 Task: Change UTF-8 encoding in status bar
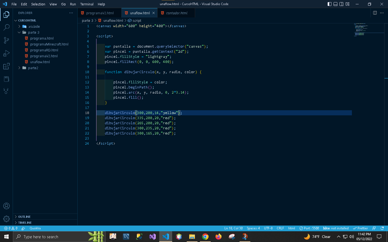(x=268, y=228)
